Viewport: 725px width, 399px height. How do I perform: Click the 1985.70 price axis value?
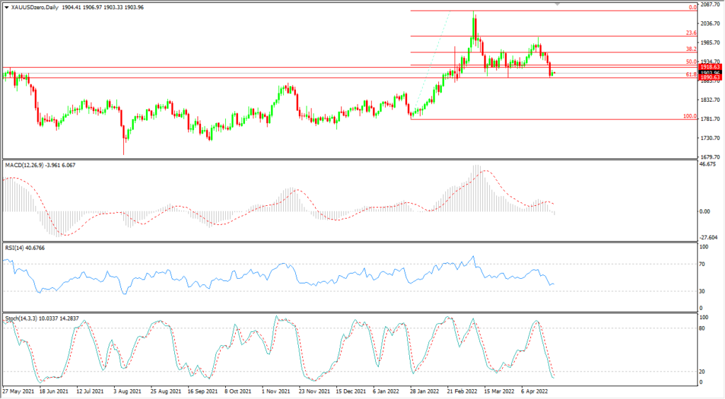[711, 42]
